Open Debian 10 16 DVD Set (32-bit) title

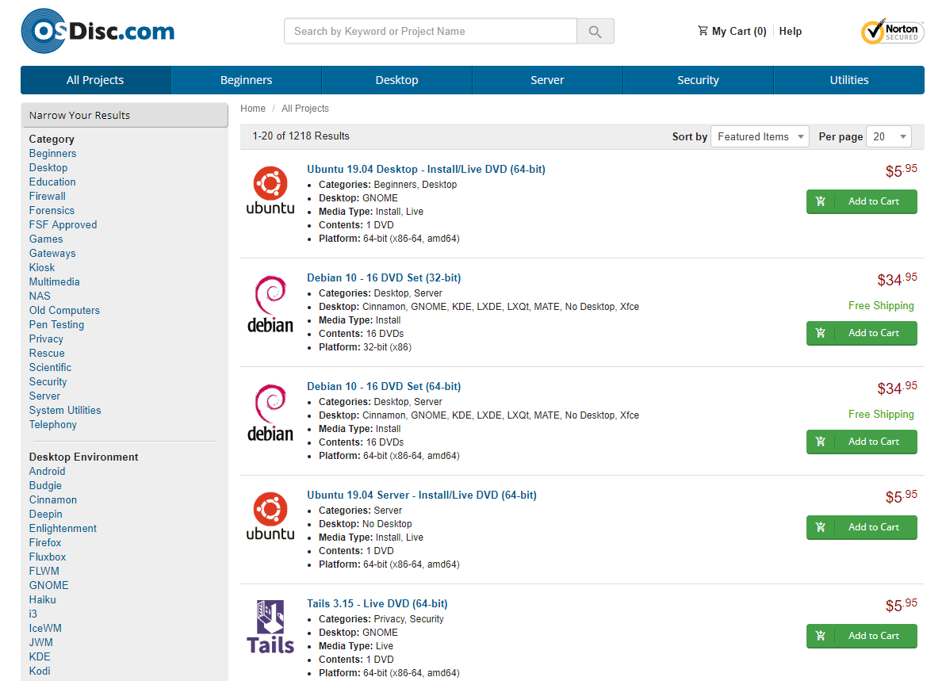coord(384,278)
